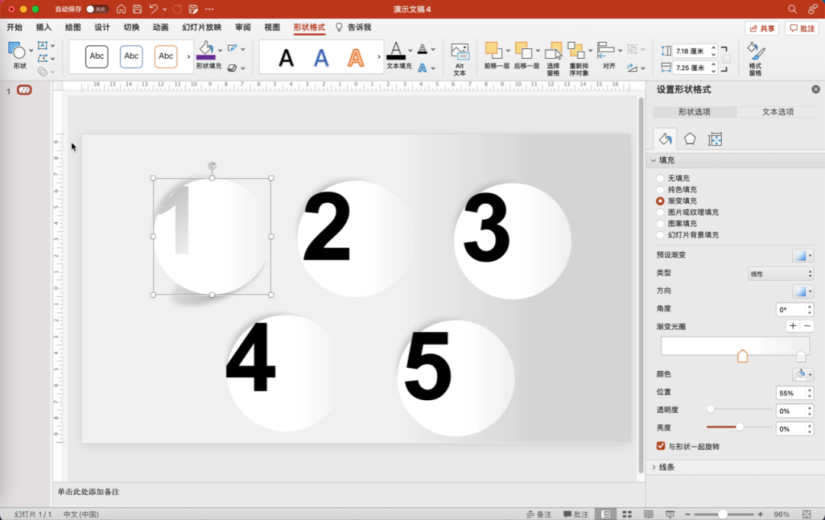This screenshot has height=520, width=825.
Task: Click the 角度 0° input field
Action: point(791,310)
